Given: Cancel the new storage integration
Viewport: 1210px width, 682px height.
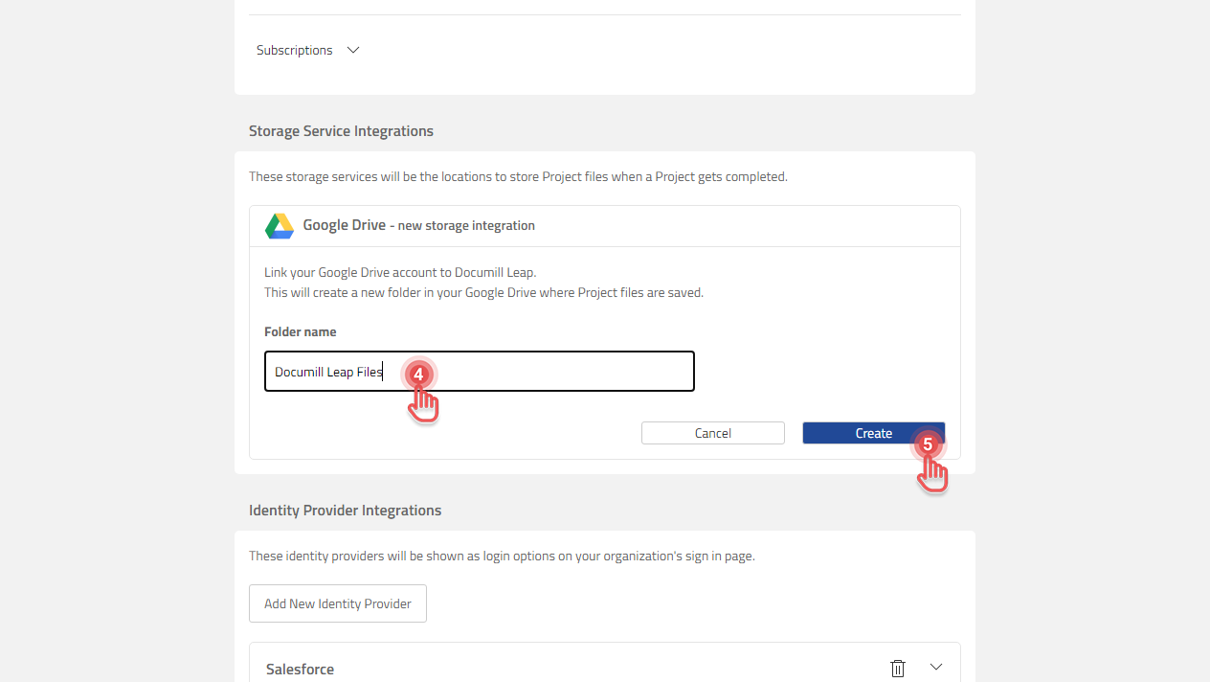Looking at the screenshot, I should pos(713,433).
